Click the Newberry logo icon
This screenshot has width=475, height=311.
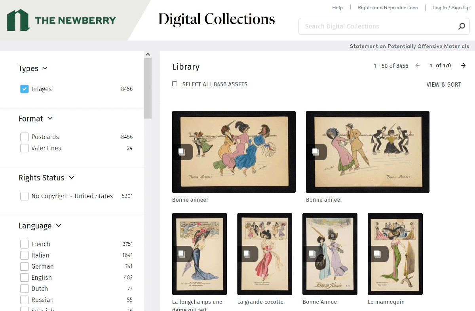click(x=18, y=20)
